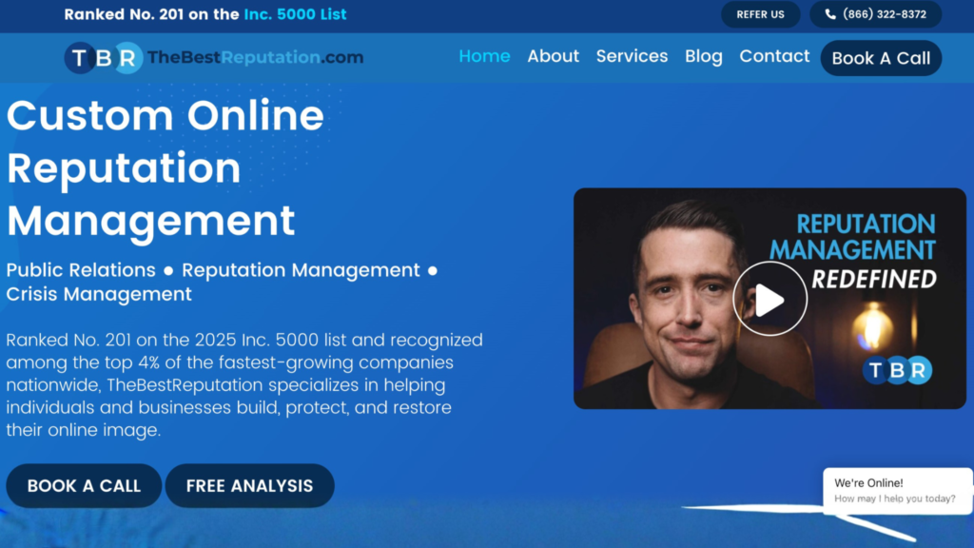Play the Reputation Management Redefined video
Viewport: 974px width, 548px height.
(x=769, y=299)
